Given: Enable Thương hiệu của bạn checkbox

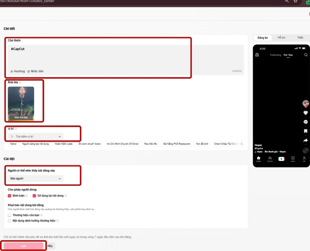Looking at the screenshot, I should [x=9, y=215].
